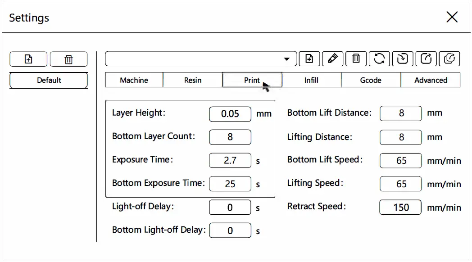The width and height of the screenshot is (472, 262).
Task: Open the Resin tab
Action: 193,80
